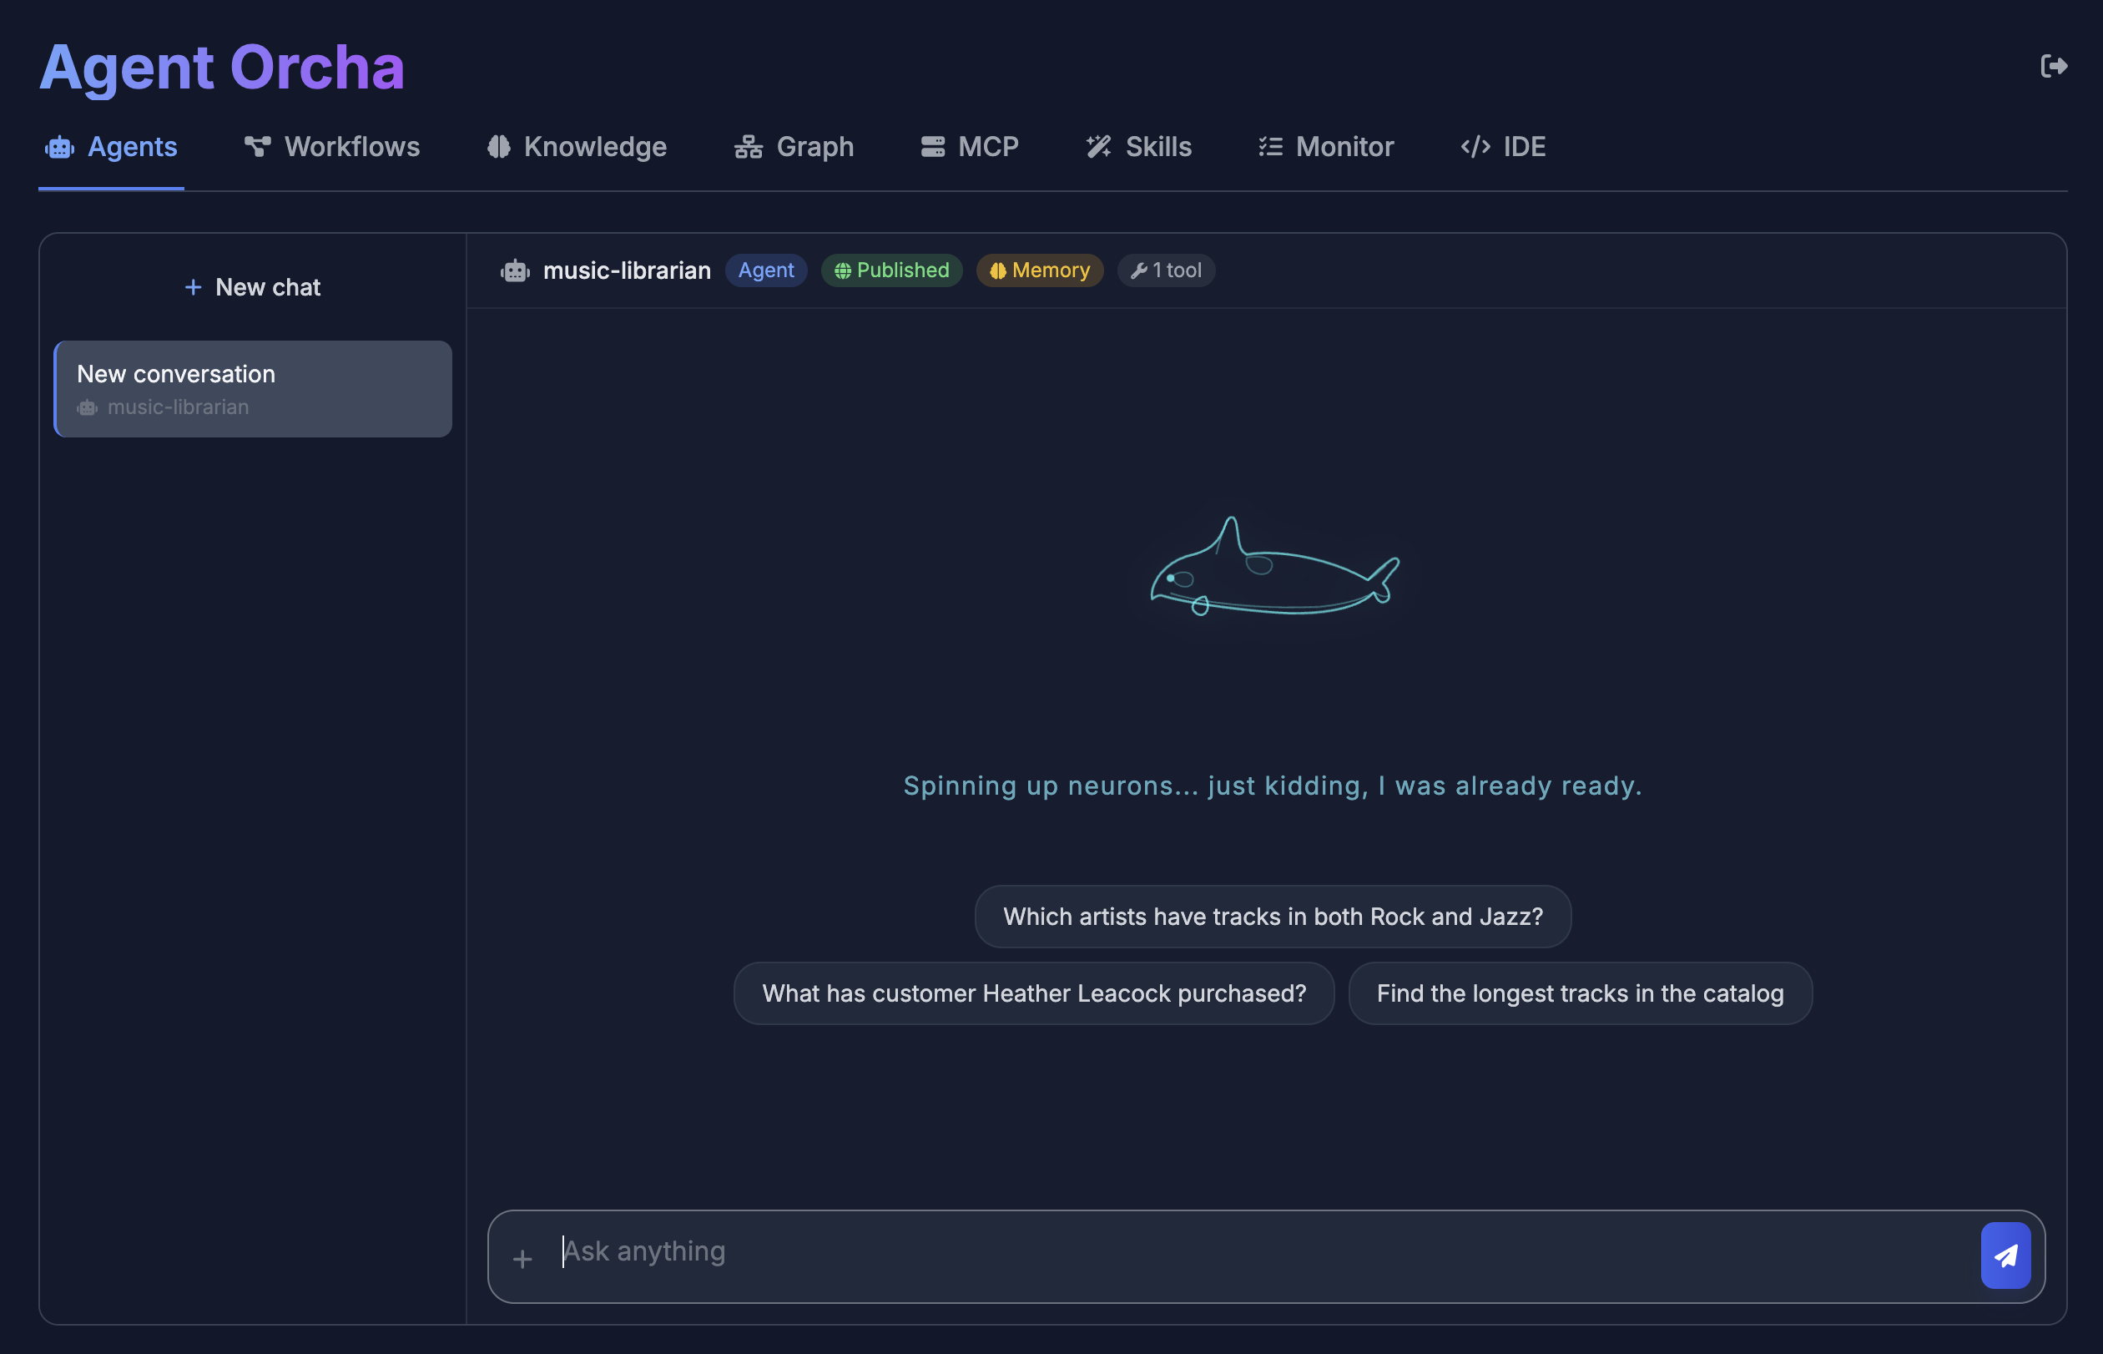The image size is (2103, 1354).
Task: Open the Knowledge tab
Action: [576, 147]
